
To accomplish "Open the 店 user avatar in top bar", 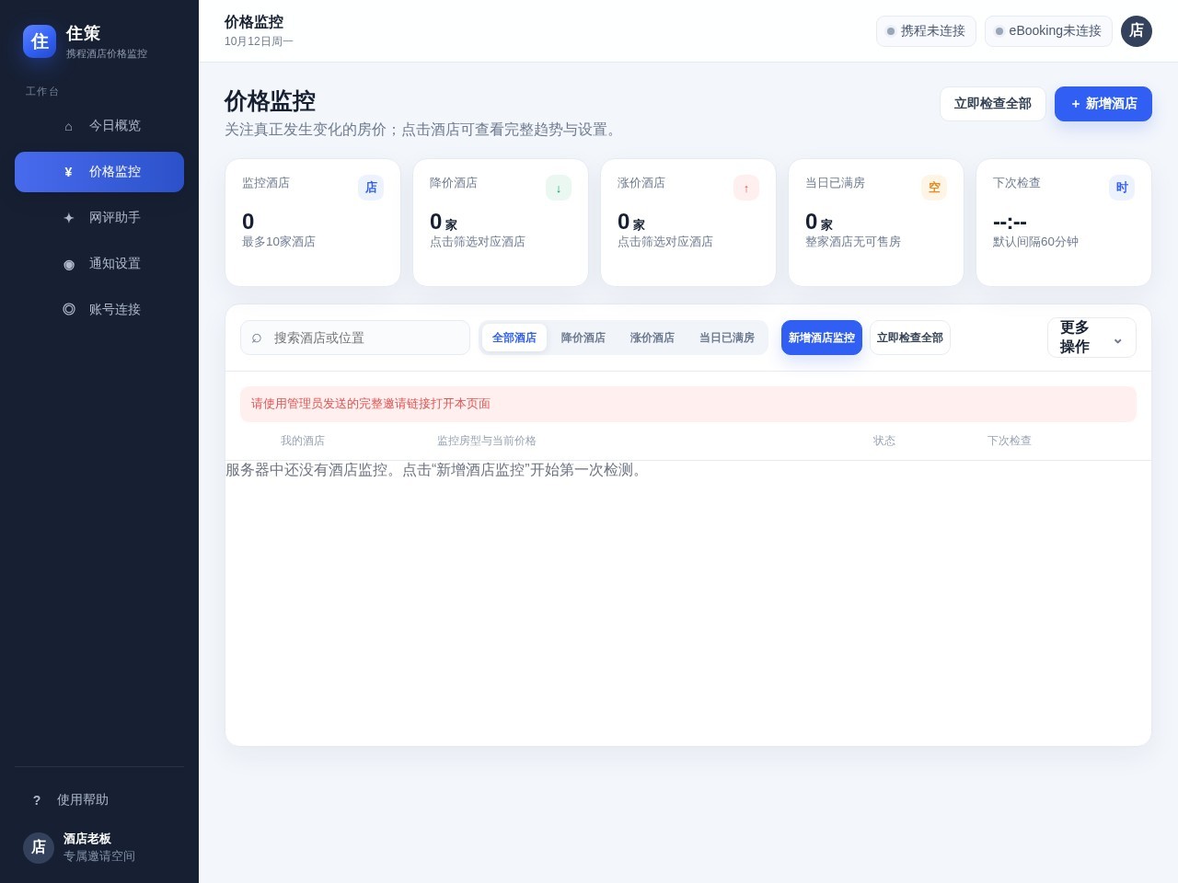I will (1137, 31).
